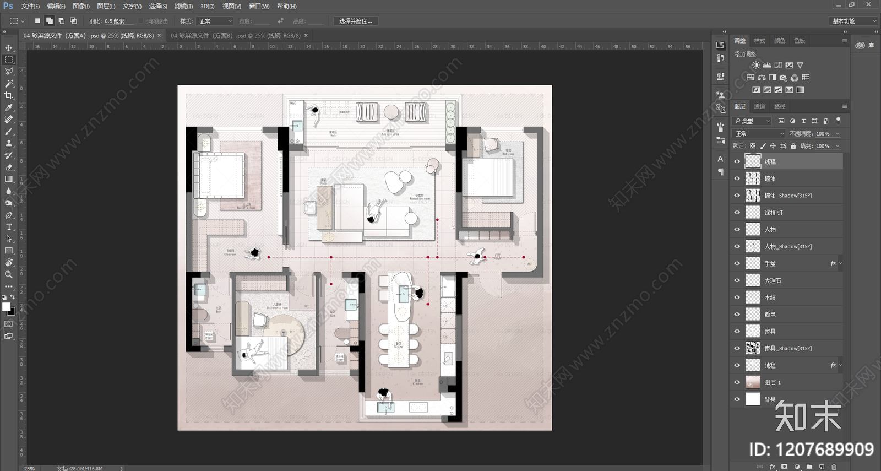881x471 pixels.
Task: Toggle Quick Mask mode
Action: (x=9, y=324)
